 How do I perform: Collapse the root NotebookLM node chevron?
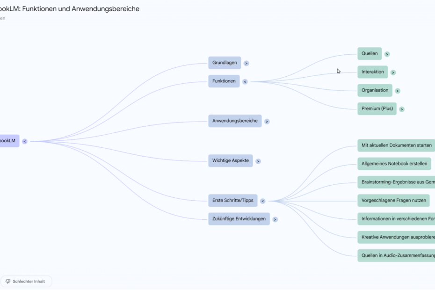tap(25, 141)
